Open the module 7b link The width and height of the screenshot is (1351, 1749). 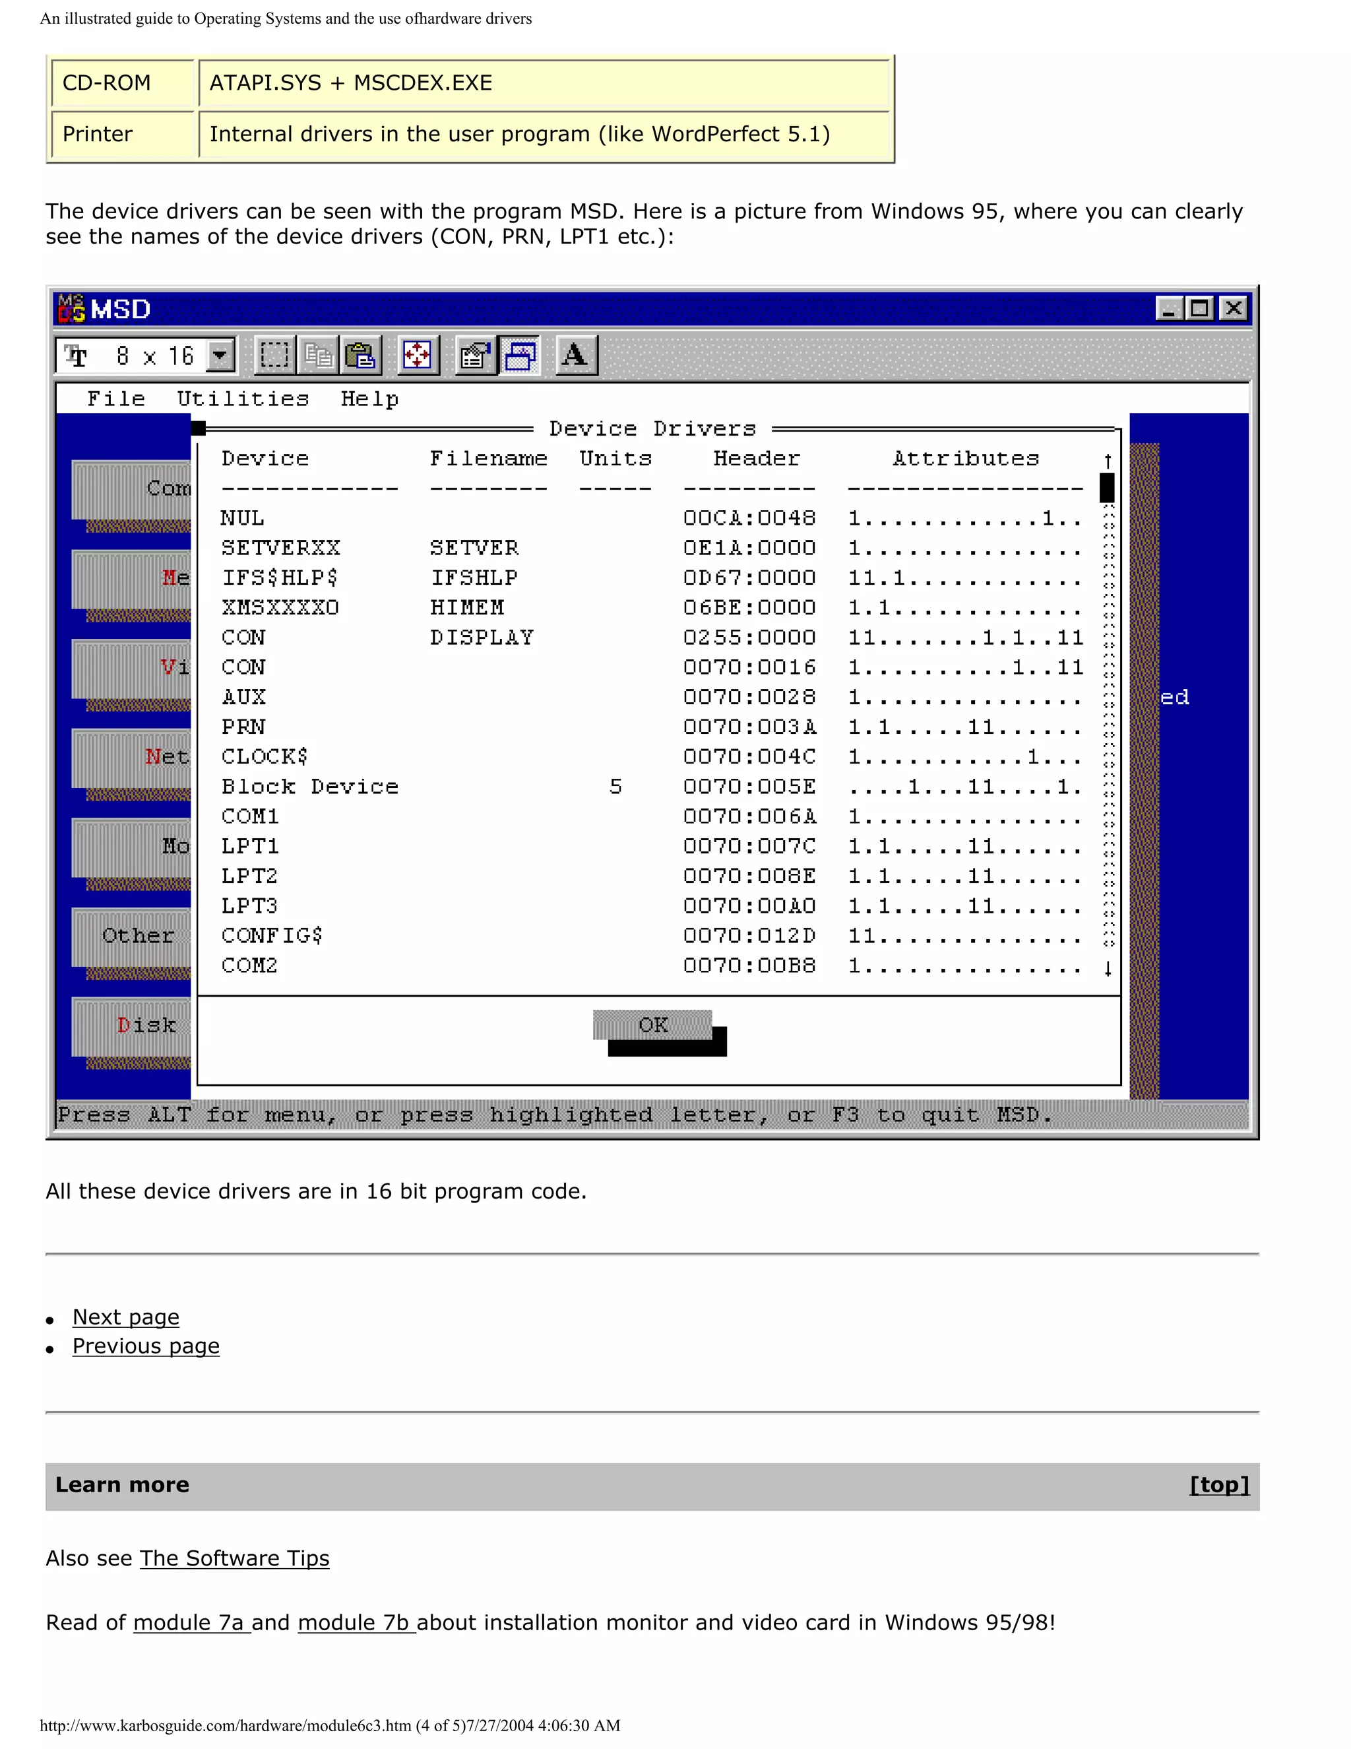(357, 1622)
